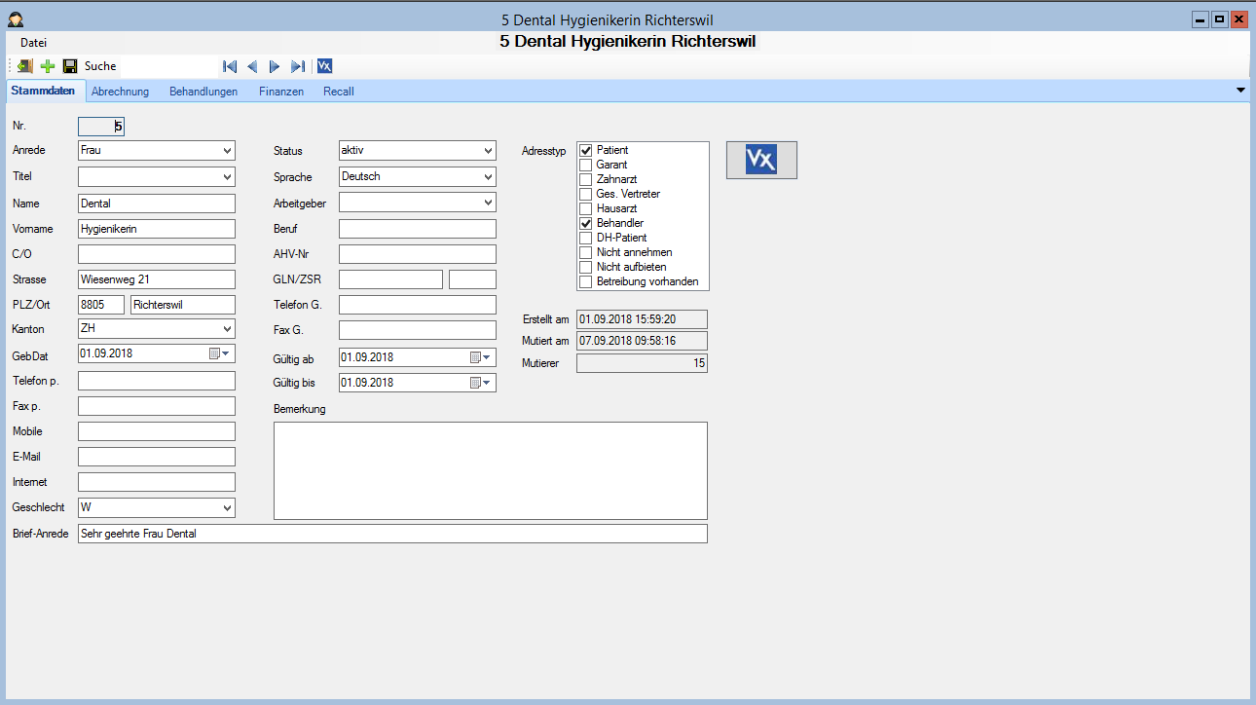This screenshot has width=1256, height=705.
Task: Switch to the Behandlungen tab
Action: tap(203, 92)
